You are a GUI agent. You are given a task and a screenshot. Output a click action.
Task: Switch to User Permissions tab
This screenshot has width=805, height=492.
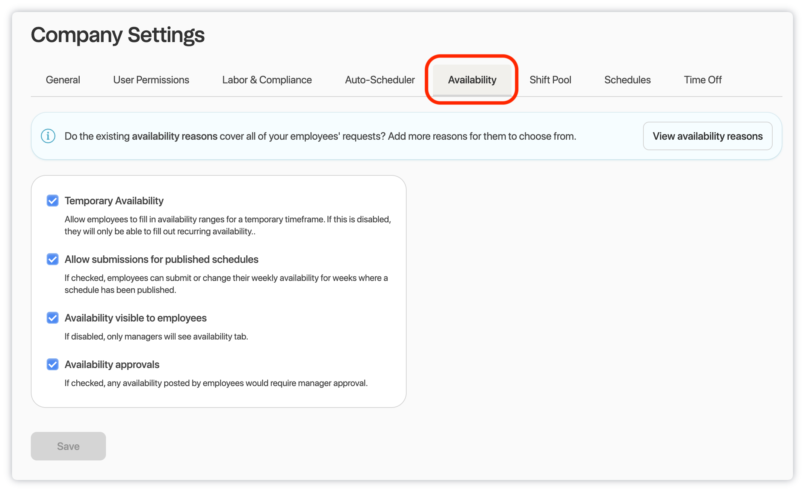point(151,80)
